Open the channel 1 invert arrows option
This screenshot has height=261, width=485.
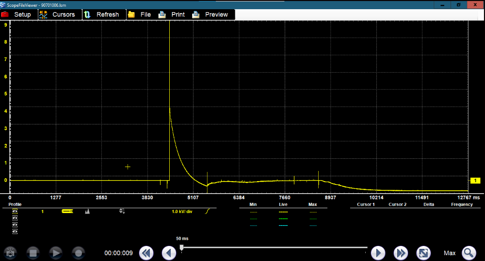point(122,212)
